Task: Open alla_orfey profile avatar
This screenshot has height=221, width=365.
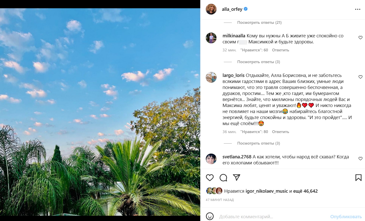Action: pyautogui.click(x=211, y=9)
